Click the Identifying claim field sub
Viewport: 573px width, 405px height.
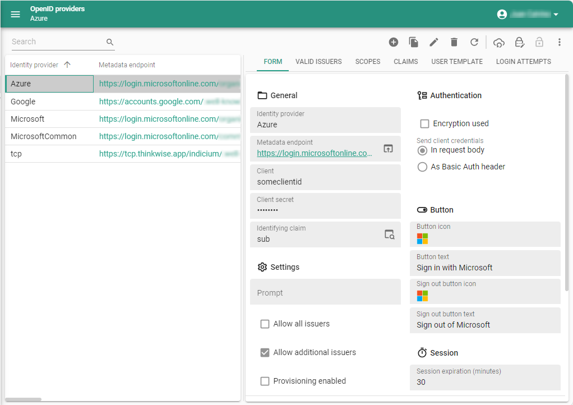(325, 234)
